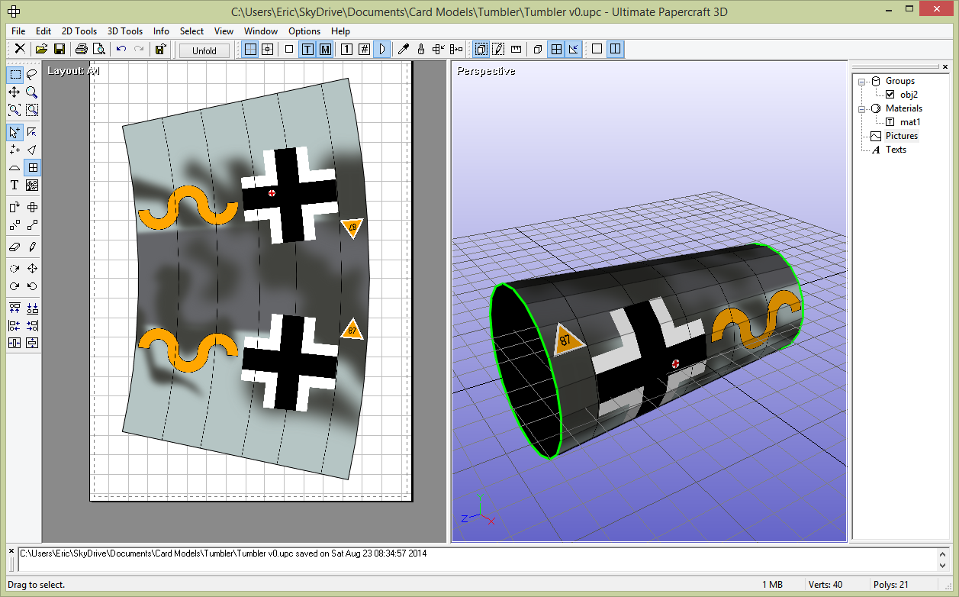The image size is (959, 597).
Task: Click the Unfold button
Action: pos(204,50)
